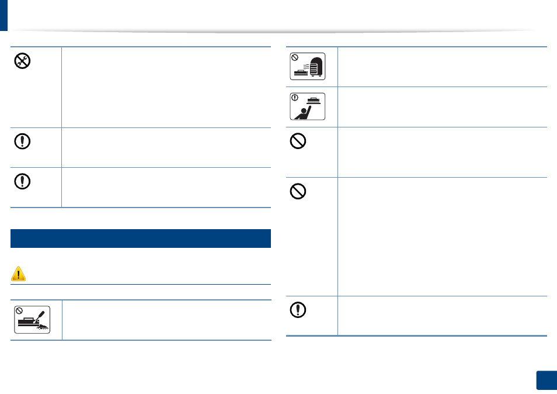Click the blue page number box

[x=546, y=381]
